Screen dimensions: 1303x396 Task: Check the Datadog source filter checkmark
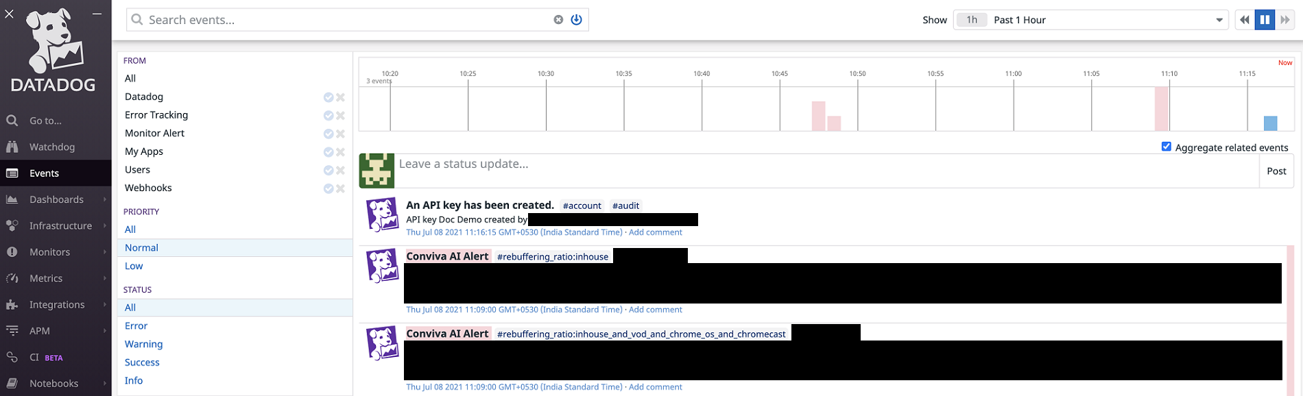pos(328,97)
